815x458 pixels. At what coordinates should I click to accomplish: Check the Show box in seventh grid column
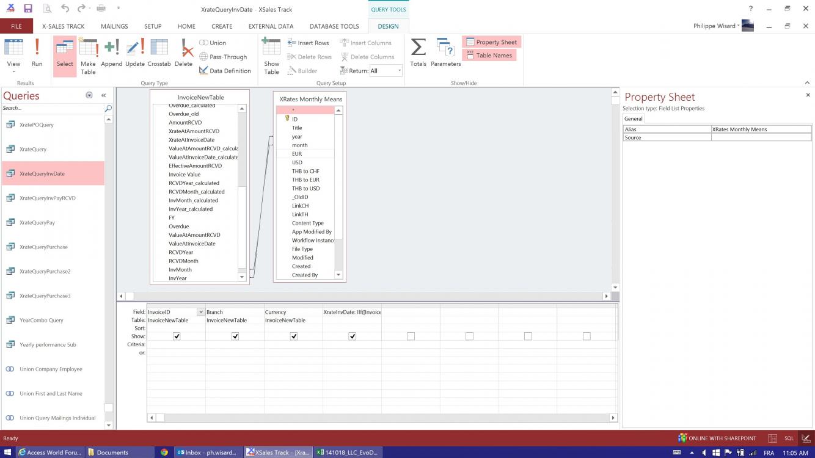click(528, 336)
